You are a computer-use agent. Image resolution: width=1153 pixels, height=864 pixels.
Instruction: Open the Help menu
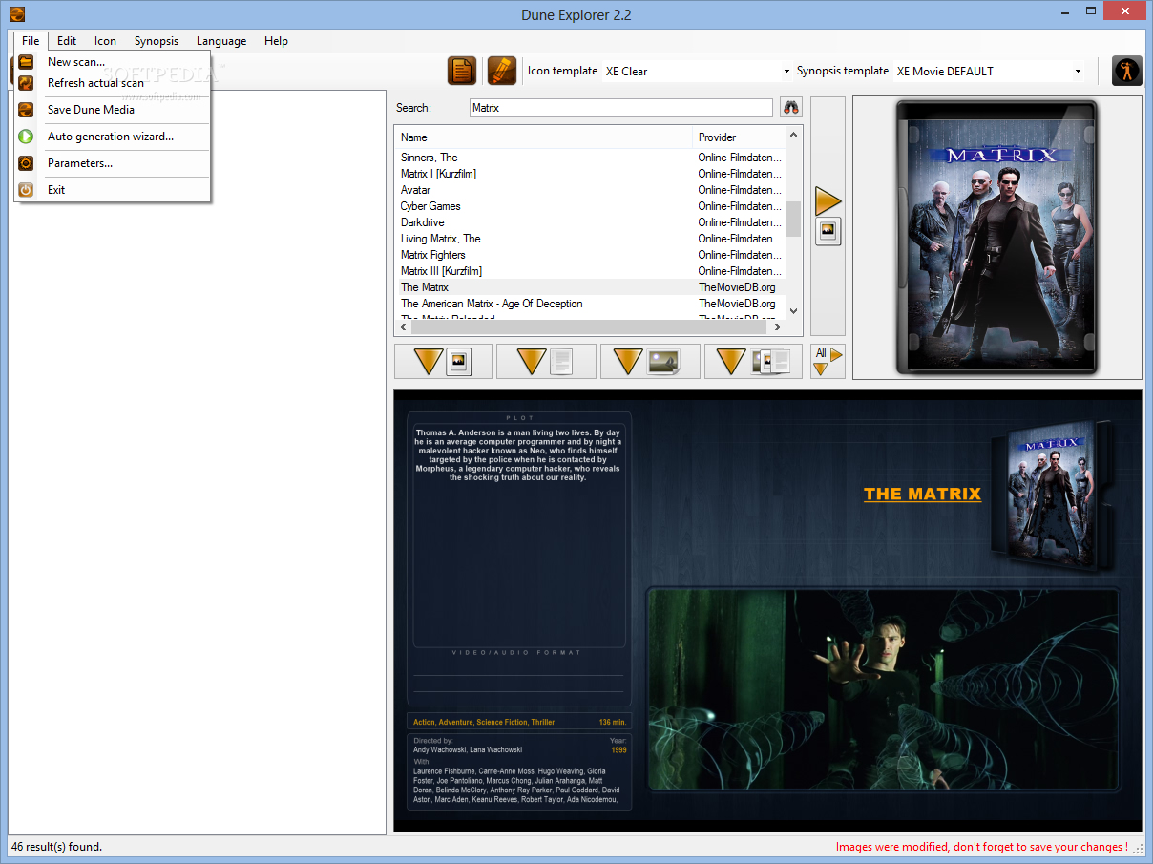tap(276, 41)
